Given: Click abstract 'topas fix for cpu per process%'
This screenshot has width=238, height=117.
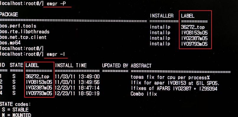Looking at the screenshot, I should click(170, 77).
